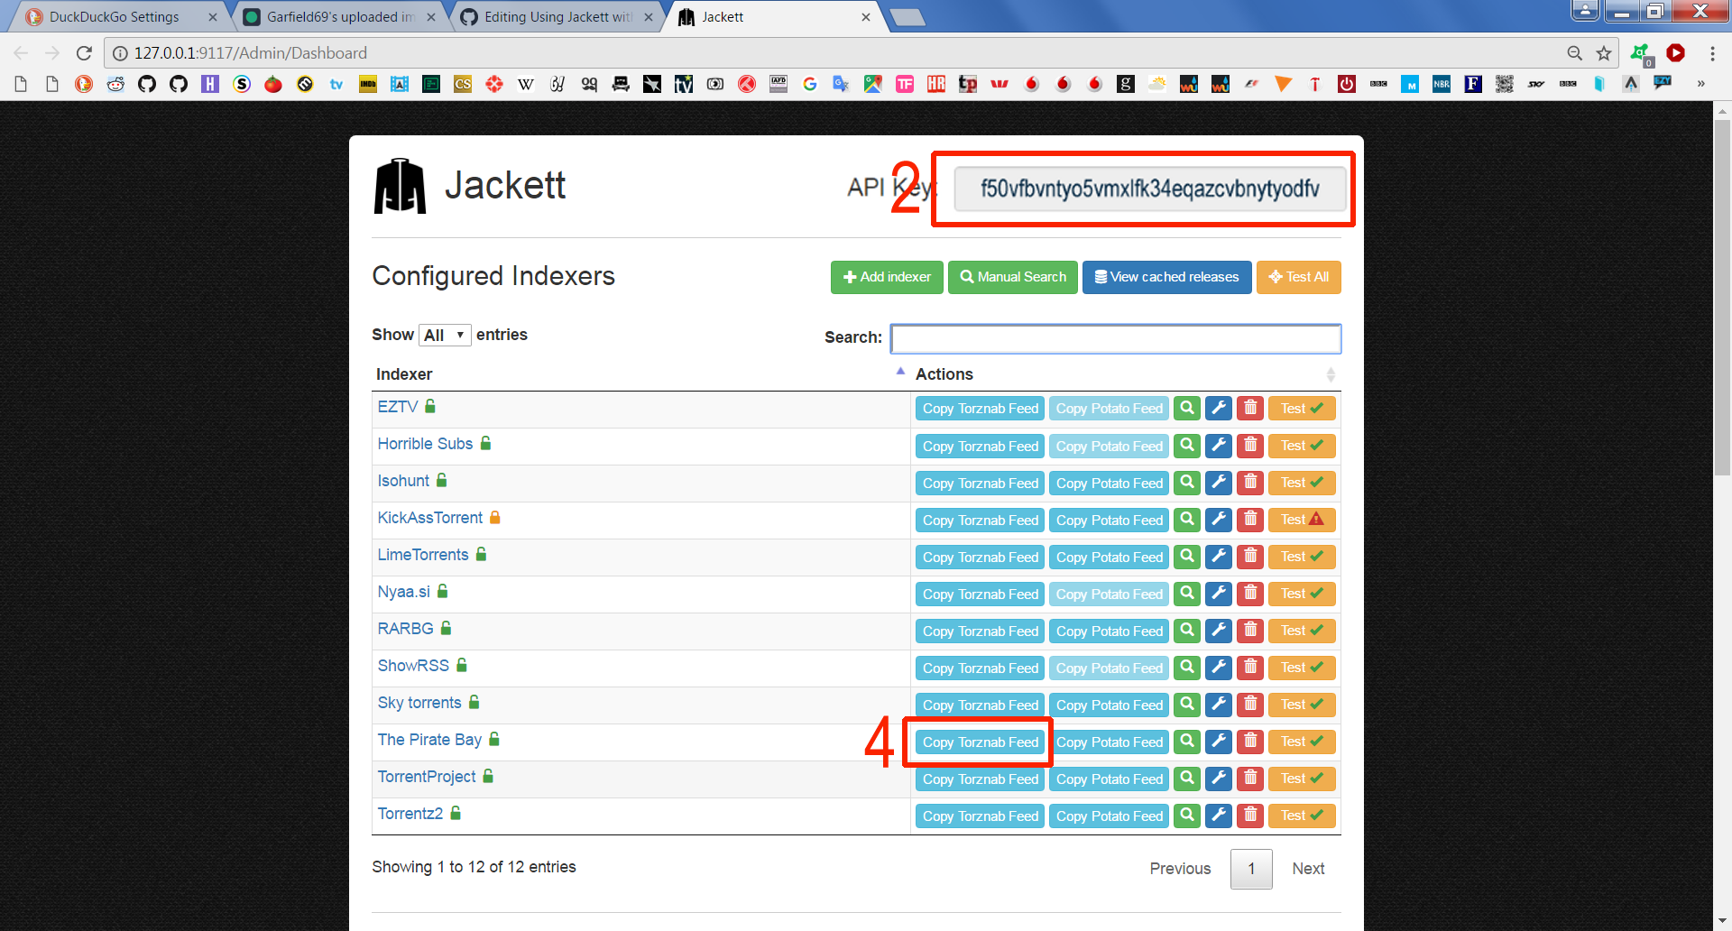This screenshot has width=1732, height=931.
Task: Run Test All indexers
Action: [x=1299, y=277]
